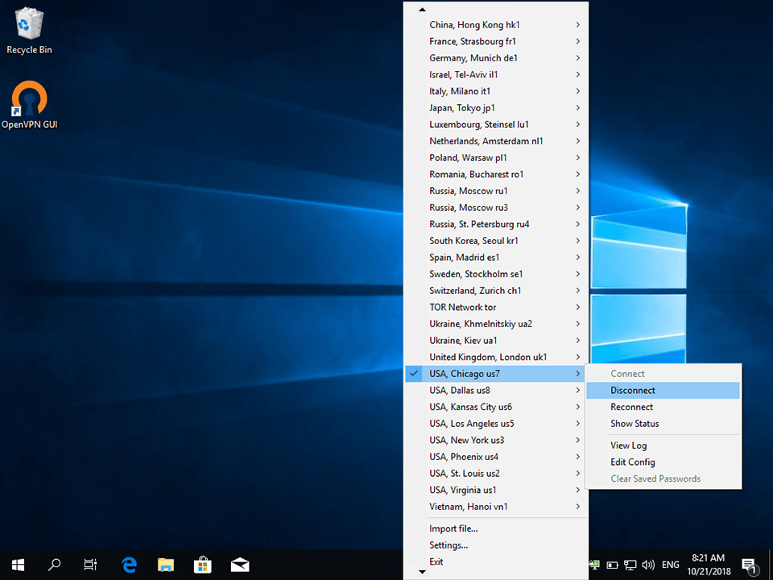Choose Reconnect in the submenu
Viewport: 773px width, 580px height.
click(663, 407)
